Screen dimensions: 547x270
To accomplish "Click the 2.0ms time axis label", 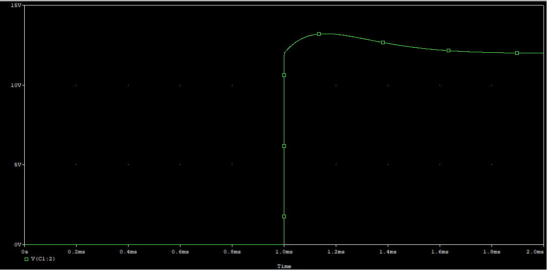I will 536,251.
